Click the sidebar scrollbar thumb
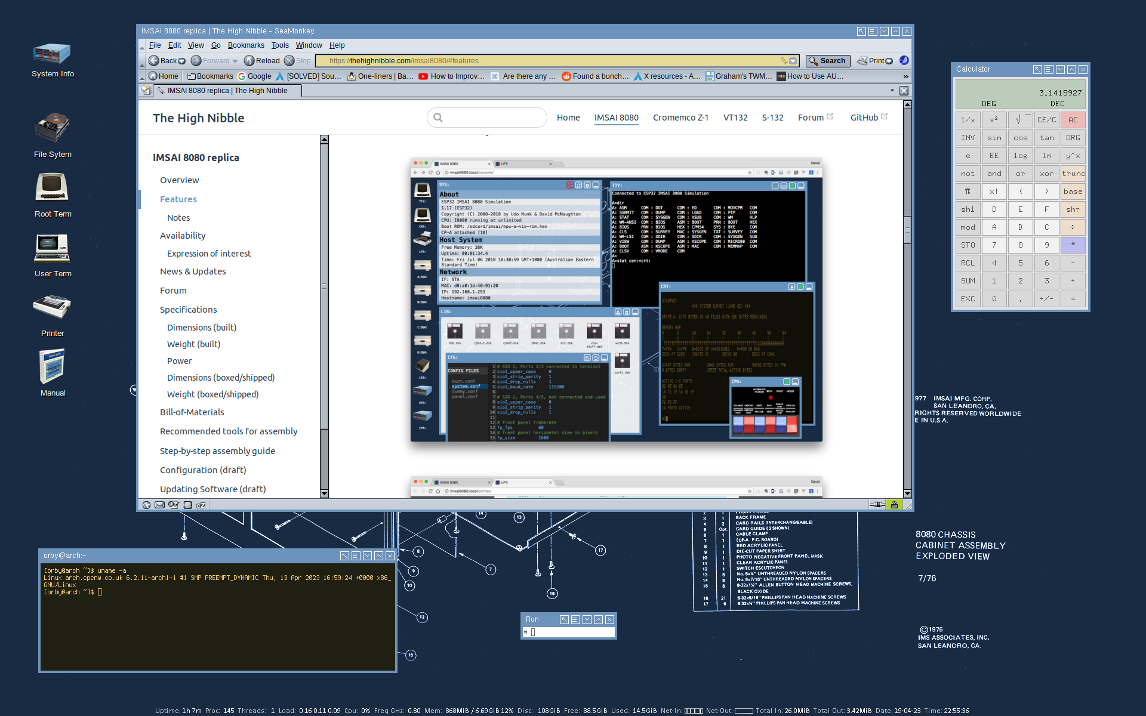 324,286
